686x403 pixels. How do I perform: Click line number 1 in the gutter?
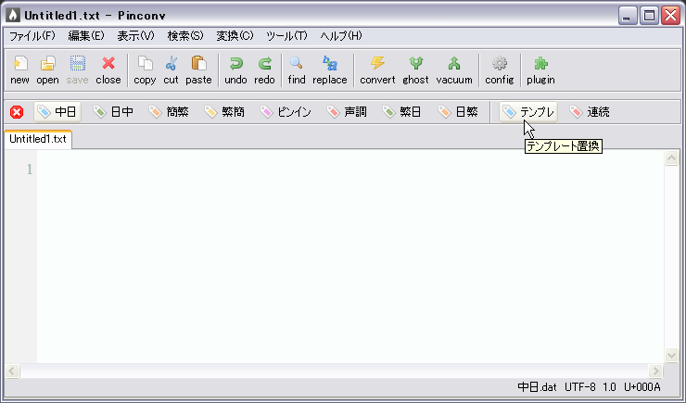click(30, 170)
